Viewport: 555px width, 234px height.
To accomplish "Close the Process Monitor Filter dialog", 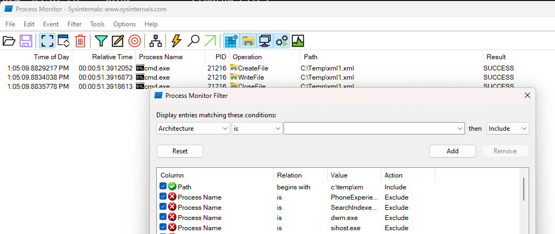I will point(527,95).
